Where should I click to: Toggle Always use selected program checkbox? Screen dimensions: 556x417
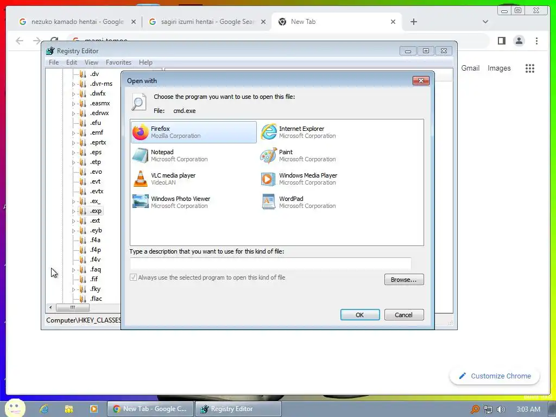[134, 277]
